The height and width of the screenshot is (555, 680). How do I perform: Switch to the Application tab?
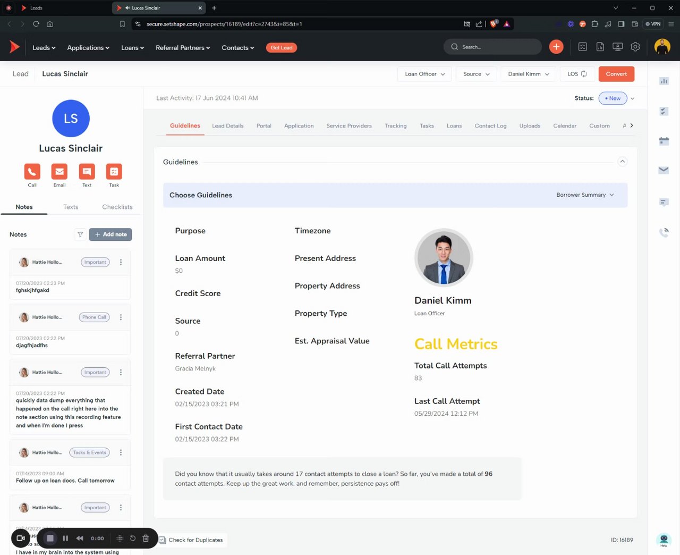299,126
